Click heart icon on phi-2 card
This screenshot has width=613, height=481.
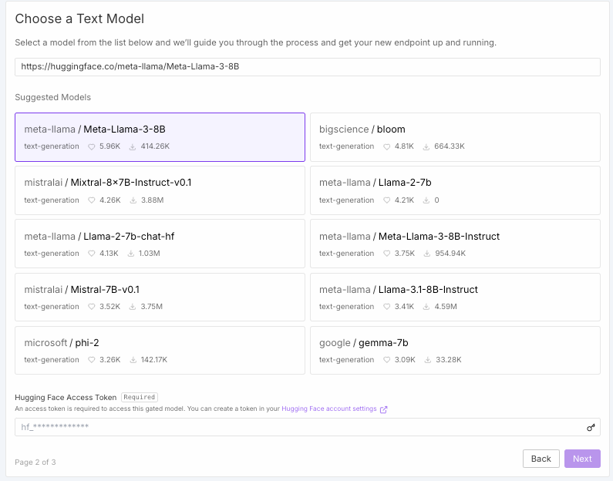coord(92,360)
